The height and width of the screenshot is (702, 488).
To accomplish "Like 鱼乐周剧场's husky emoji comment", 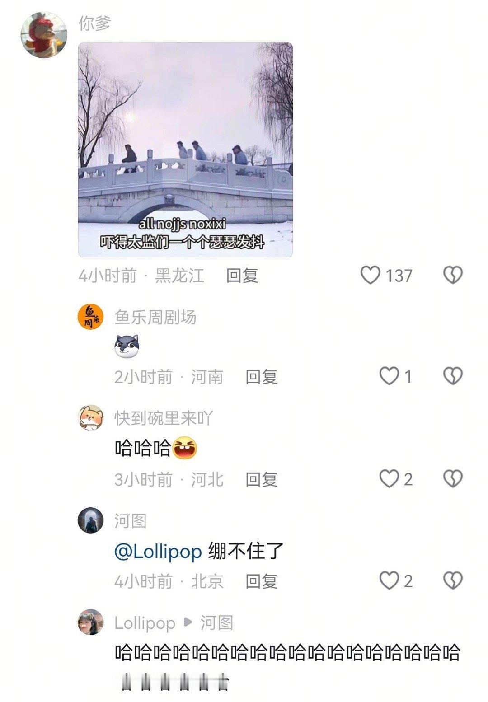I will pyautogui.click(x=389, y=376).
